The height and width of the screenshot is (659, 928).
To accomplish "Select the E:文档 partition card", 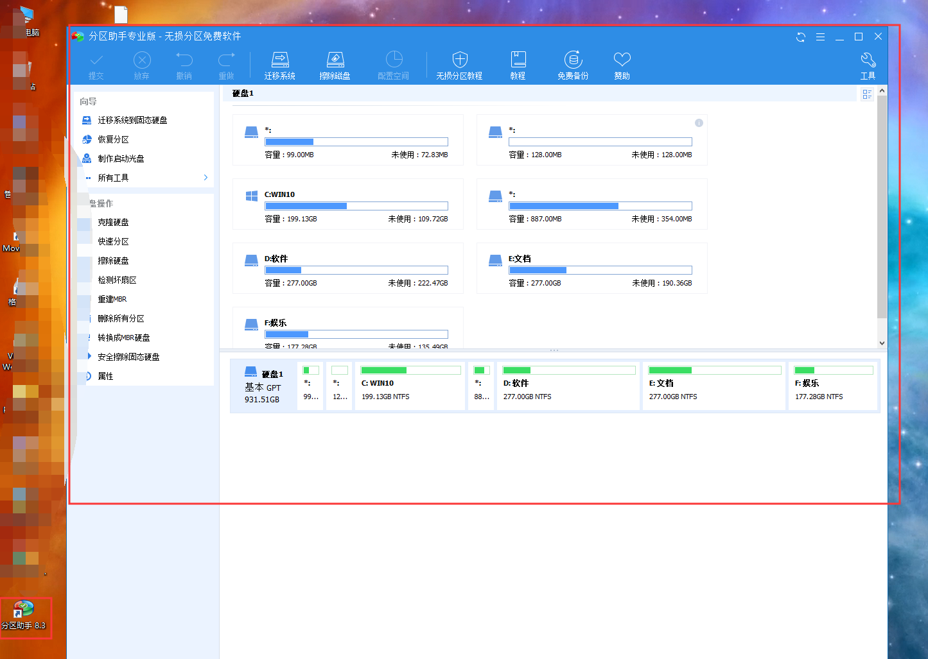I will click(592, 268).
